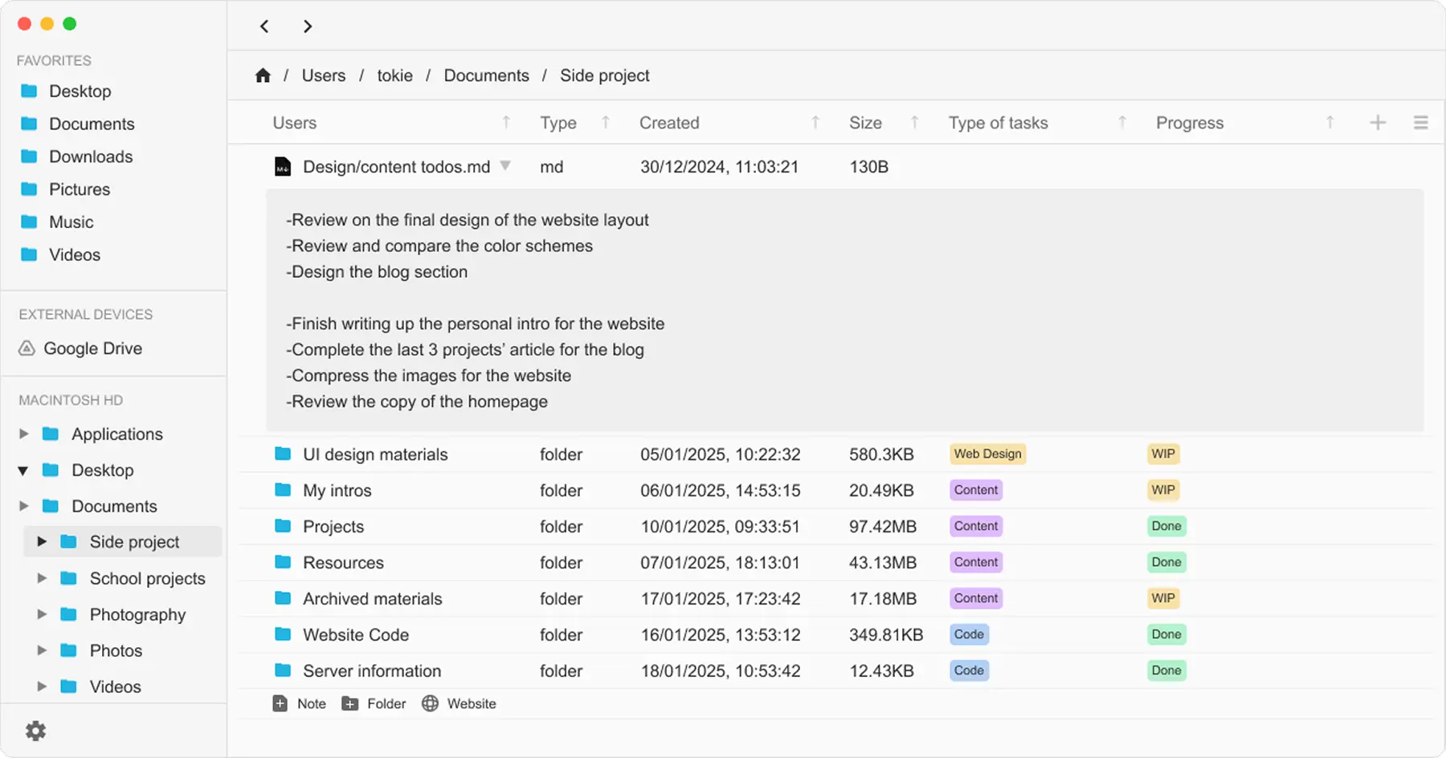The image size is (1446, 758).
Task: Sort by Created column arrow
Action: (815, 123)
